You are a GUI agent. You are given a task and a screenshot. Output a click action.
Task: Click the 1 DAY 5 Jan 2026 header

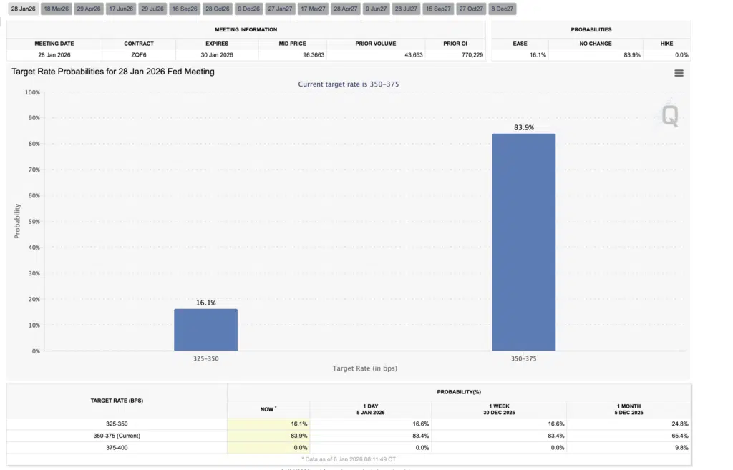click(370, 409)
